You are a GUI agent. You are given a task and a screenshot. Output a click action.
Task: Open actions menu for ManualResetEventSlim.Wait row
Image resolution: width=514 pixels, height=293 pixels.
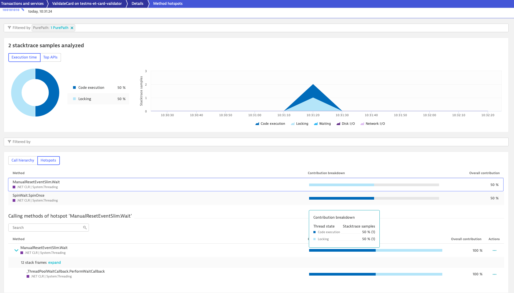click(494, 251)
